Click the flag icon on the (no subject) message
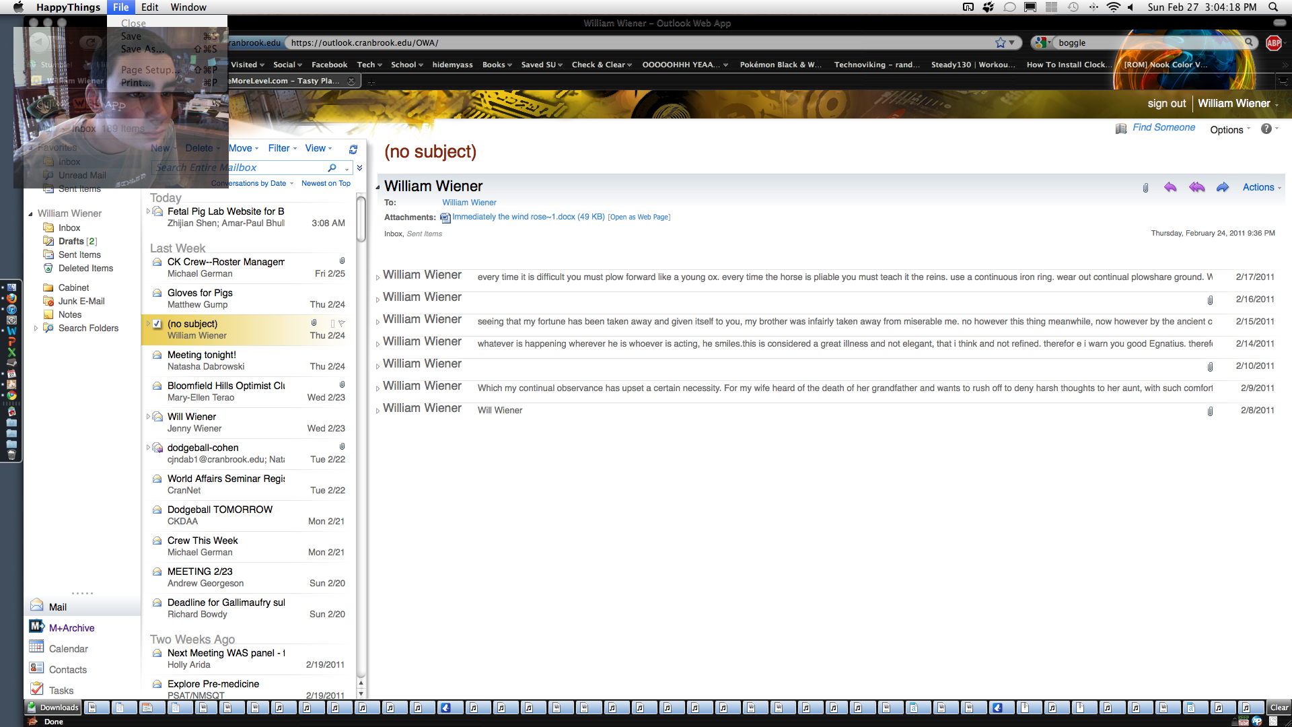 (x=342, y=324)
